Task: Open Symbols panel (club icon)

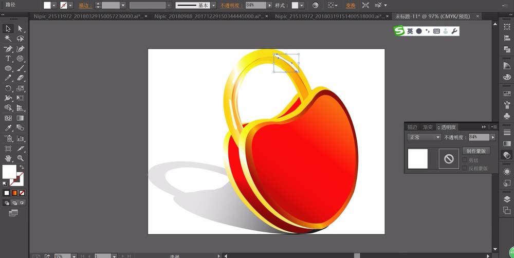Action: (x=507, y=116)
